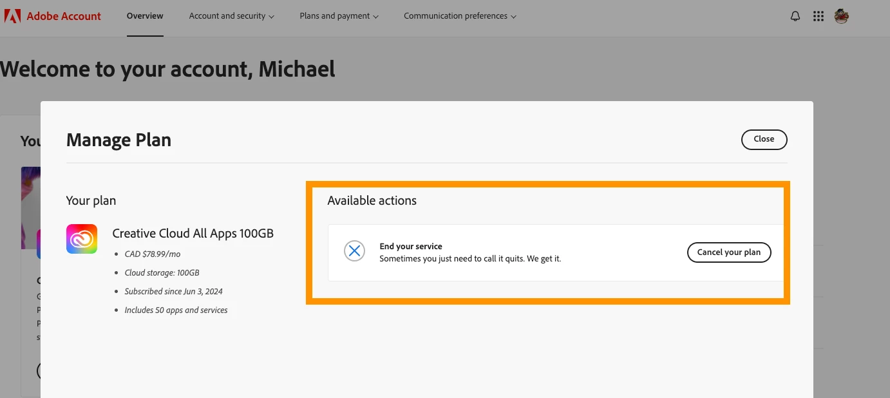Click the Creative Cloud app icon

coord(82,239)
